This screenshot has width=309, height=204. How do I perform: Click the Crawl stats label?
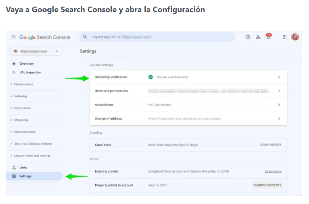[103, 145]
